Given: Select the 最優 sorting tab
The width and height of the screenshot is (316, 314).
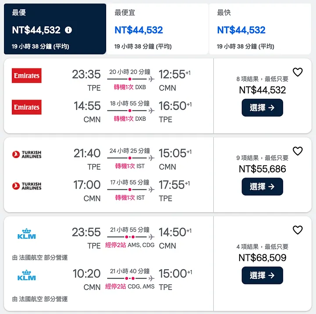Looking at the screenshot, I should tap(55, 29).
